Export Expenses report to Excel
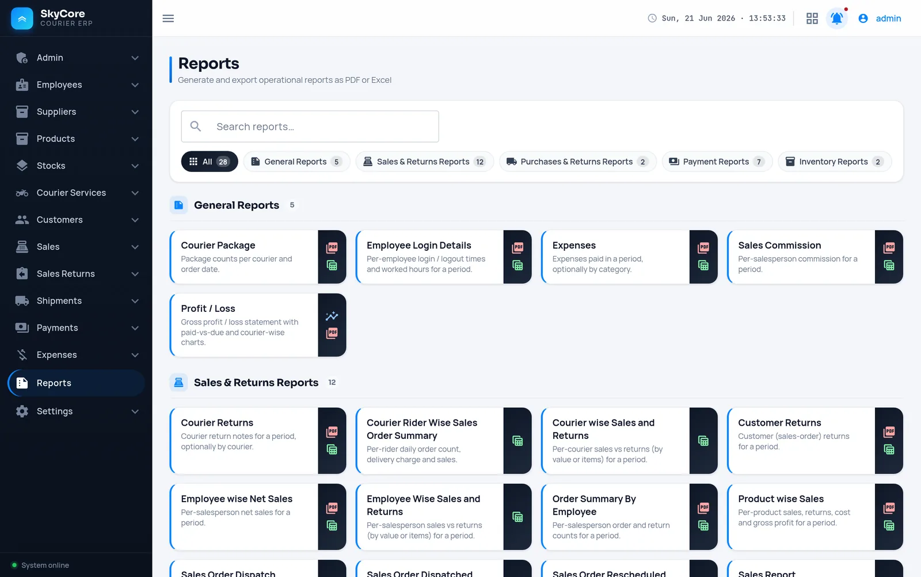The height and width of the screenshot is (577, 921). point(703,265)
